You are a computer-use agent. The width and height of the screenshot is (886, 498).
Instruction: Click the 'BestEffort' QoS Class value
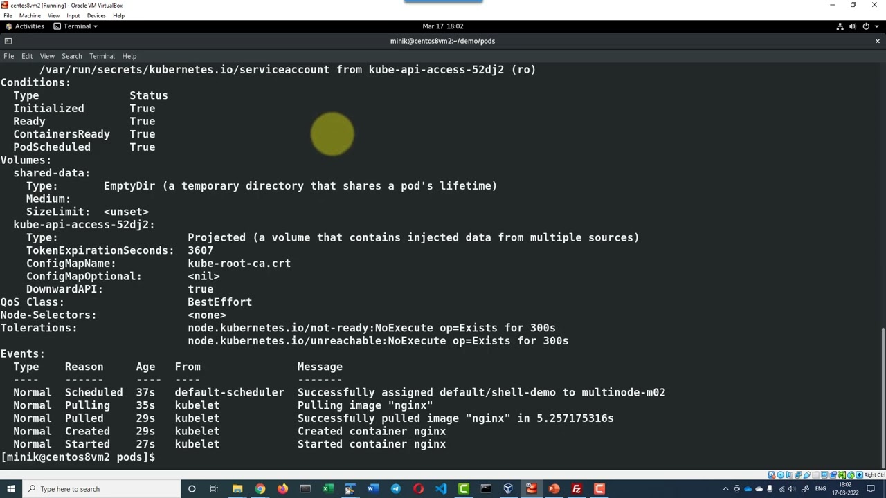point(219,302)
